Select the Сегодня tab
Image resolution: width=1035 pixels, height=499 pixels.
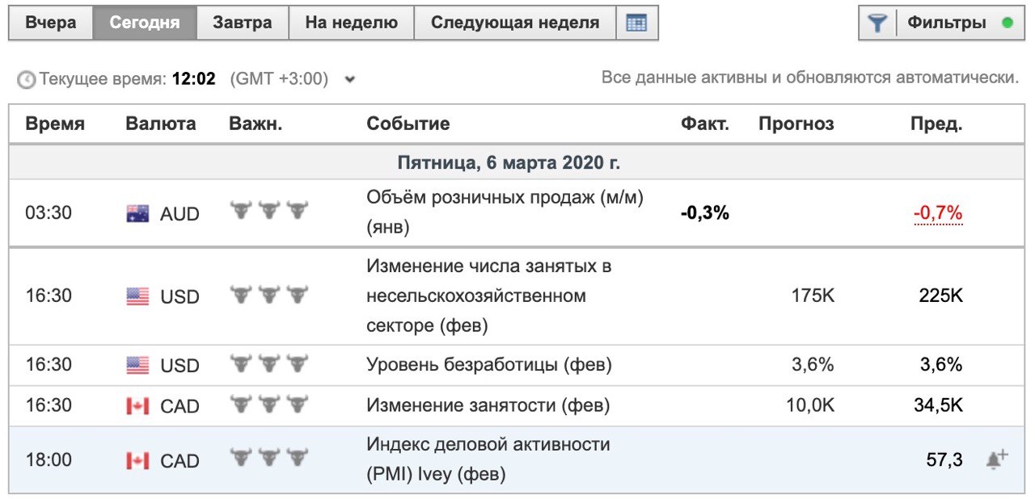pos(144,23)
